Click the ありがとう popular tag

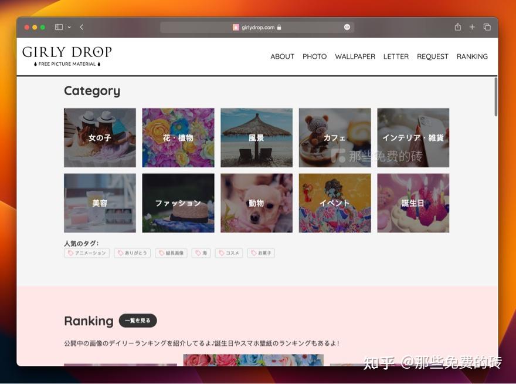[132, 252]
